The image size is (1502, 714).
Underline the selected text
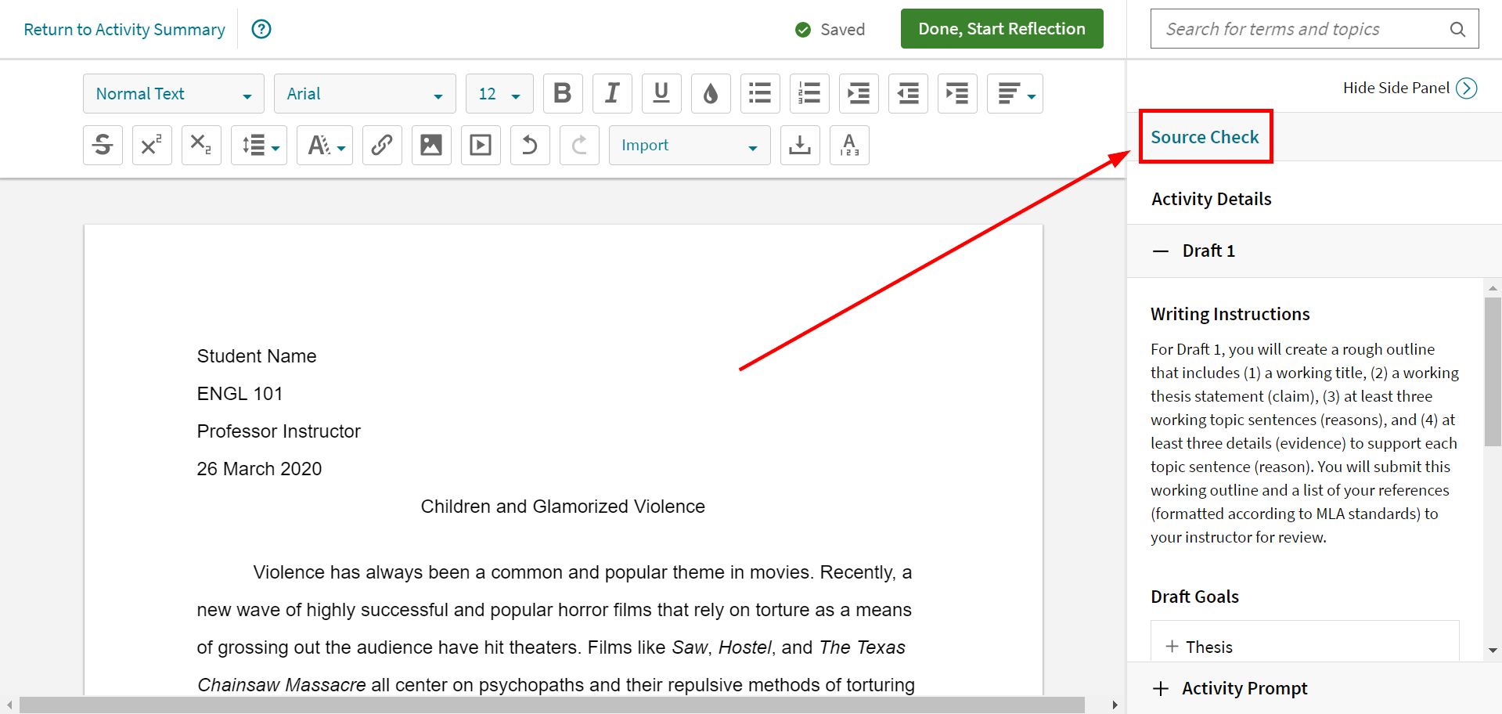tap(661, 93)
